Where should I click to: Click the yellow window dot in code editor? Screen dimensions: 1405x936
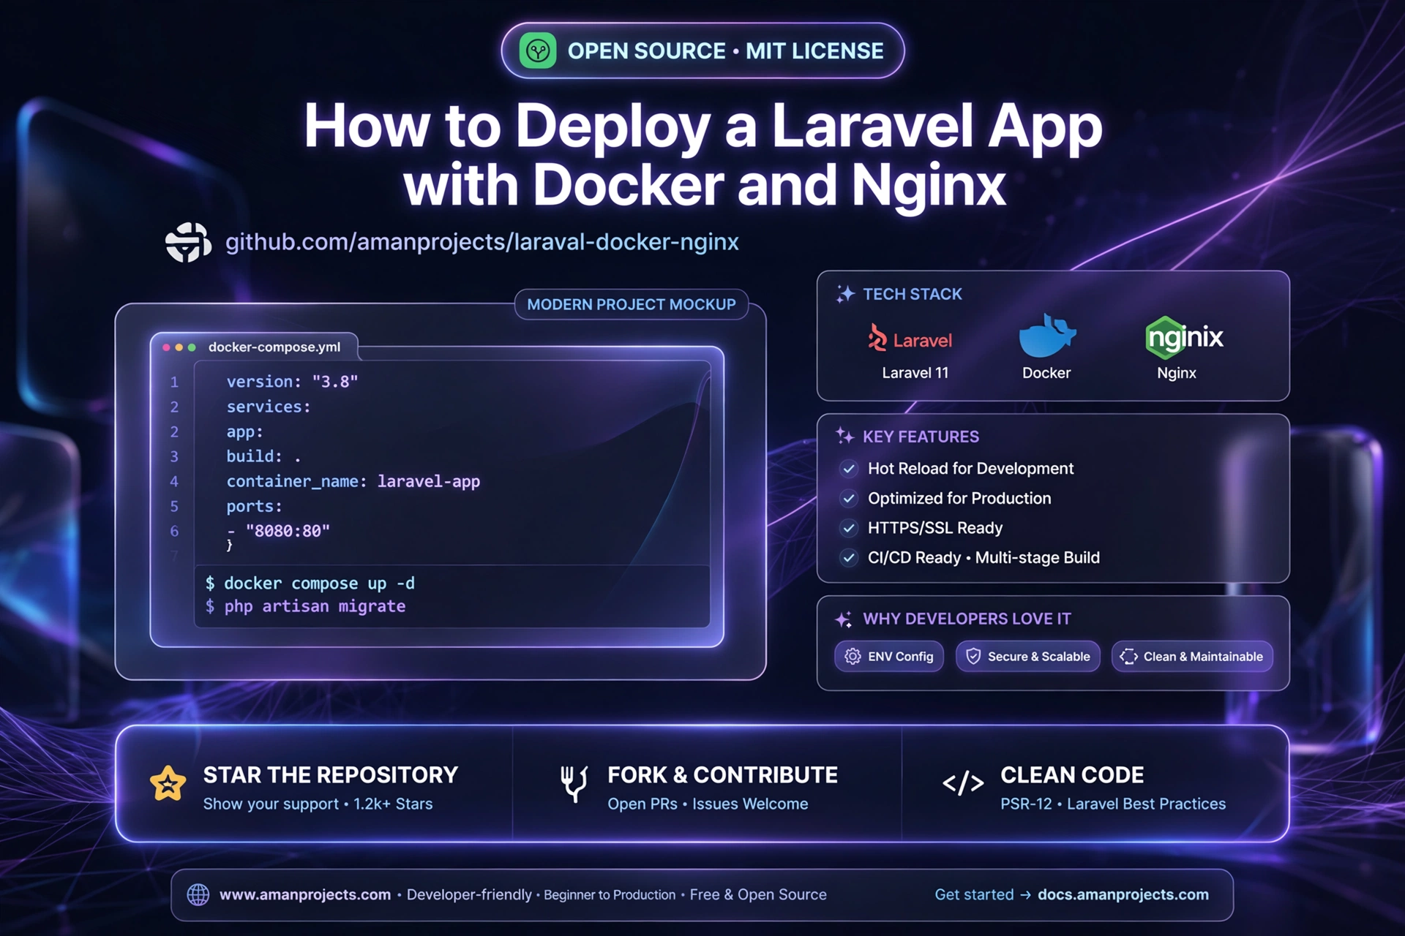(x=179, y=347)
